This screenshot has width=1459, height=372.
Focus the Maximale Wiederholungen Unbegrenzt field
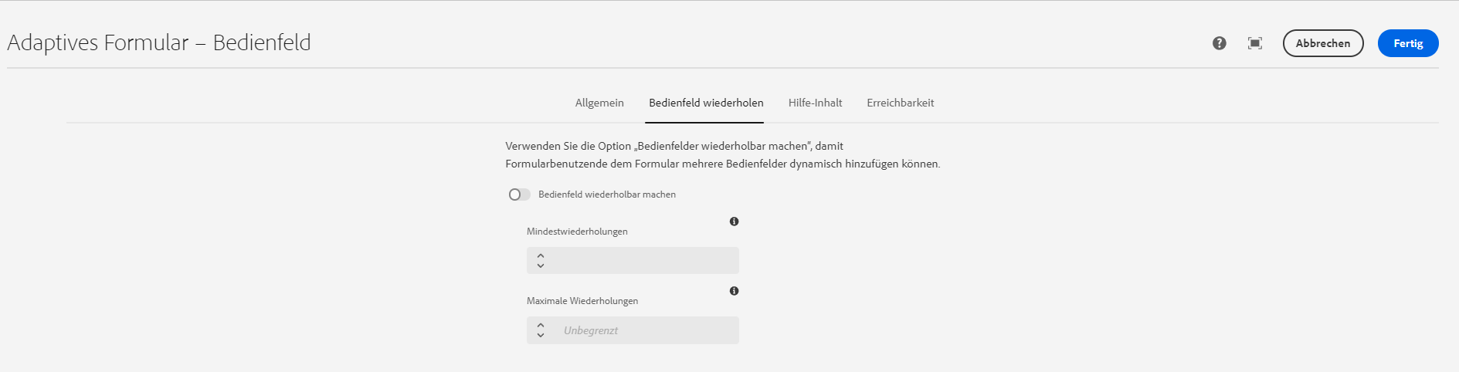pyautogui.click(x=633, y=330)
